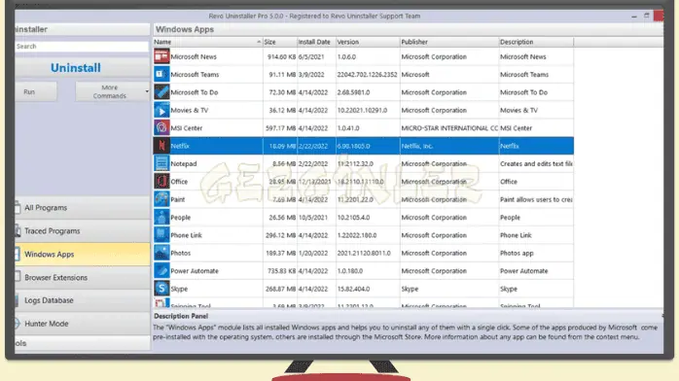Sort by Version column header
This screenshot has height=381, width=679.
(368, 42)
